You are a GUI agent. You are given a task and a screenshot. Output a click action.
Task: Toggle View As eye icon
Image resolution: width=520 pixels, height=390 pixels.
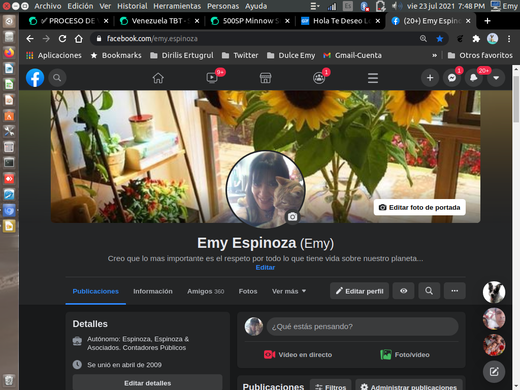(404, 291)
